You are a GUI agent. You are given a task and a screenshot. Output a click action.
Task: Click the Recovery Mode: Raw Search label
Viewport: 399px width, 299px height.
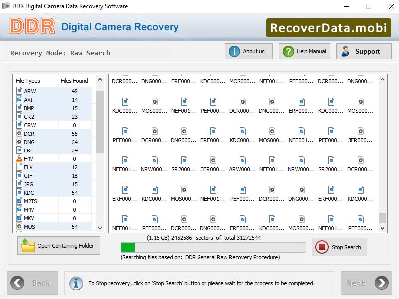point(60,53)
